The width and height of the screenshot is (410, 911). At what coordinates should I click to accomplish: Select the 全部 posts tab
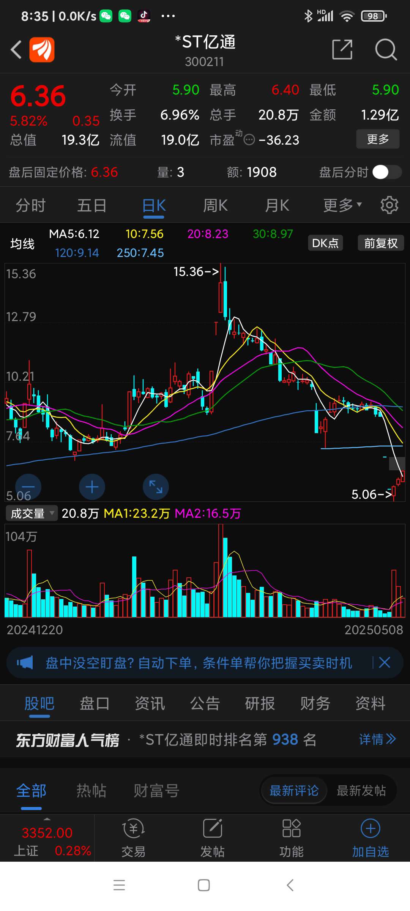[x=31, y=791]
